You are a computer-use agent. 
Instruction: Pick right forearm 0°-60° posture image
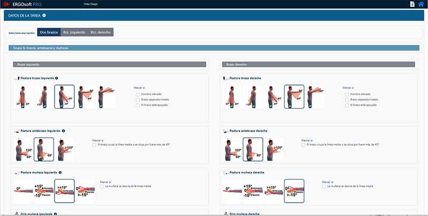[x=253, y=150]
